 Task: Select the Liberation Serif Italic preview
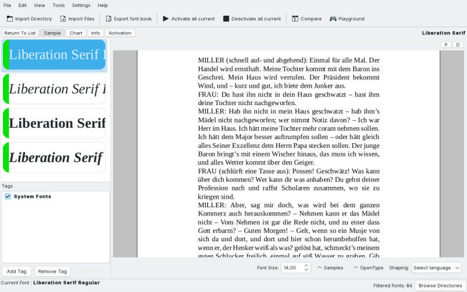coord(54,89)
